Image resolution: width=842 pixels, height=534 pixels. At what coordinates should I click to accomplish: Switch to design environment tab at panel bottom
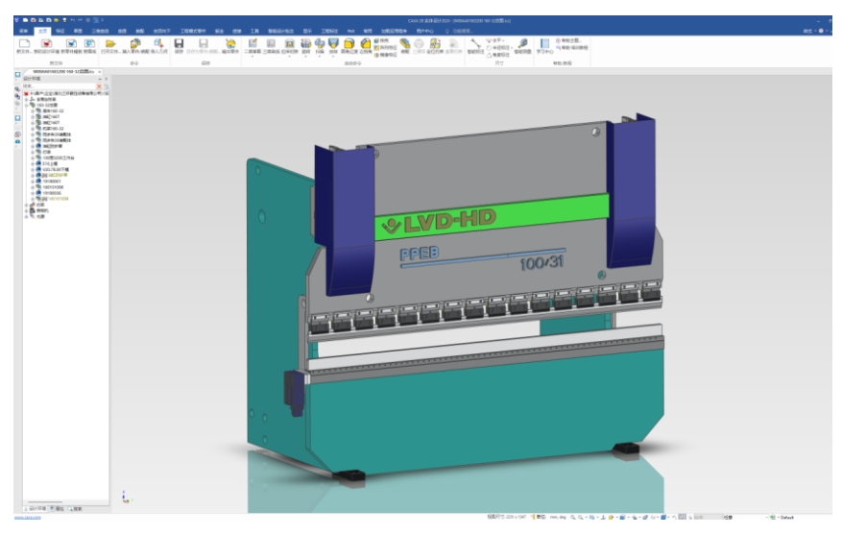pyautogui.click(x=36, y=508)
